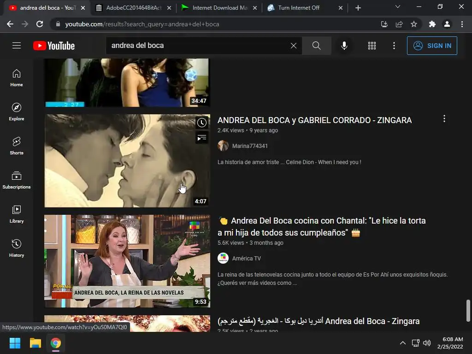Open the Andrea Del Boca cocina con Chantal title

[x=321, y=227]
